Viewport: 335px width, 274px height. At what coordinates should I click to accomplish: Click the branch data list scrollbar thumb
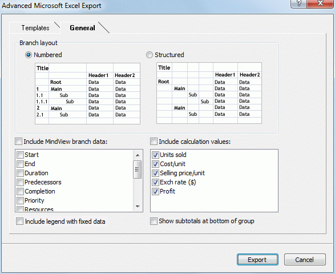[138, 170]
